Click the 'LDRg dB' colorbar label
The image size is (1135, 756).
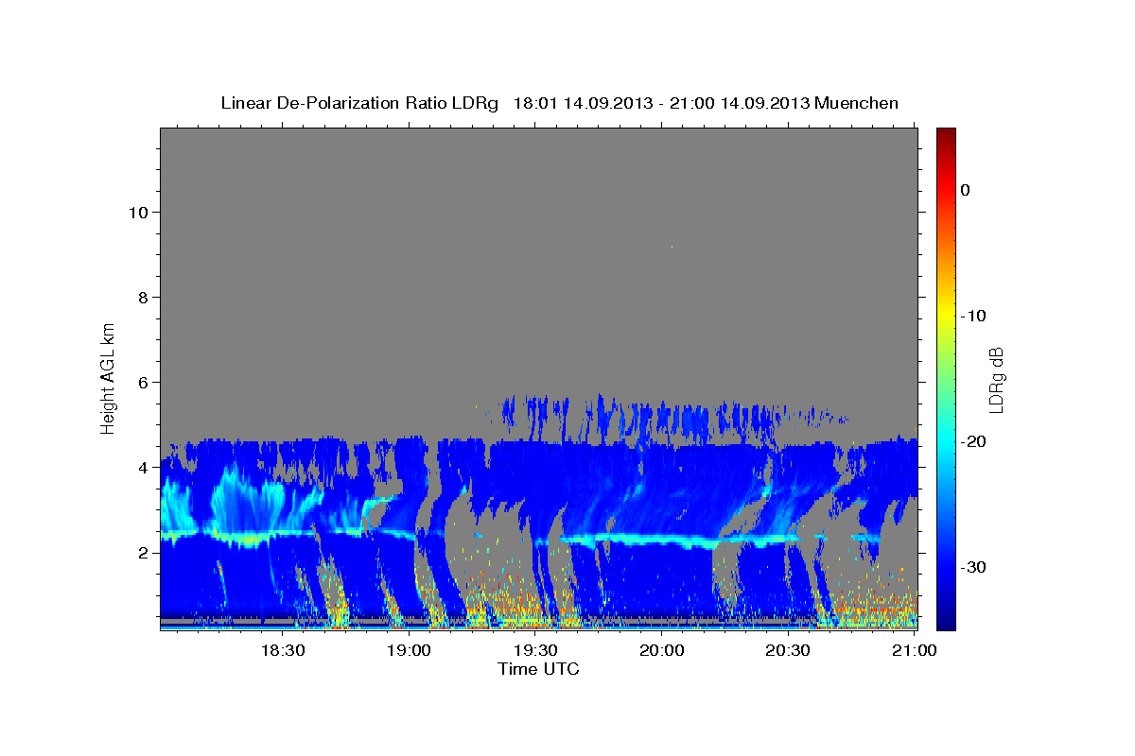tap(996, 380)
